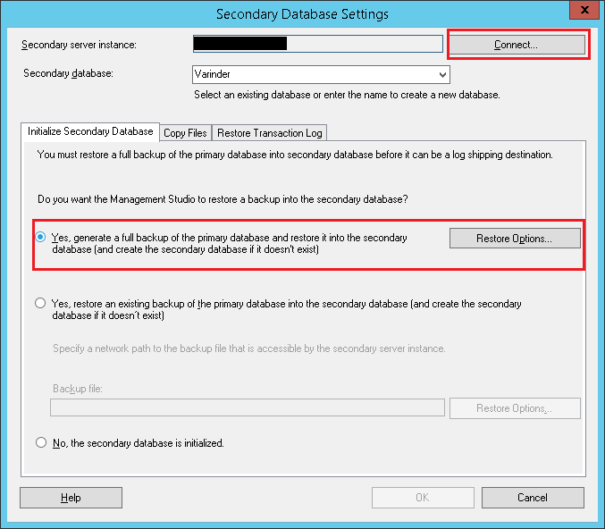This screenshot has height=529, width=605.
Task: Click the Secondary server instance label
Action: pyautogui.click(x=79, y=45)
